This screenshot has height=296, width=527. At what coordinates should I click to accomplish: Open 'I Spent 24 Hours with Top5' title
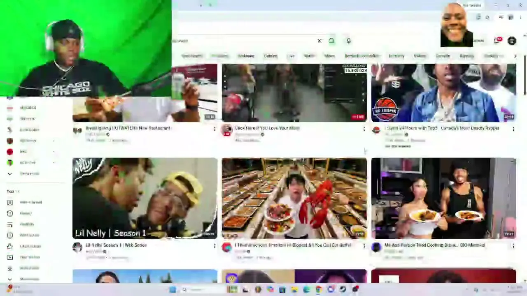442,128
